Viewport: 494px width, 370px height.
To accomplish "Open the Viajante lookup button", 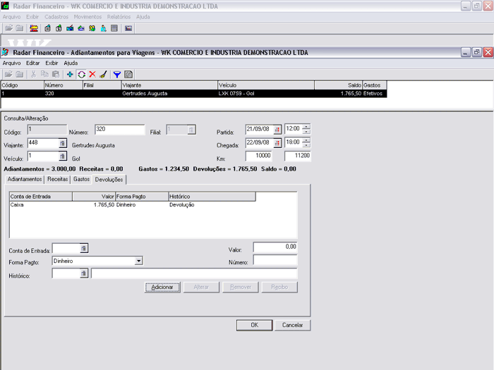I will point(62,144).
